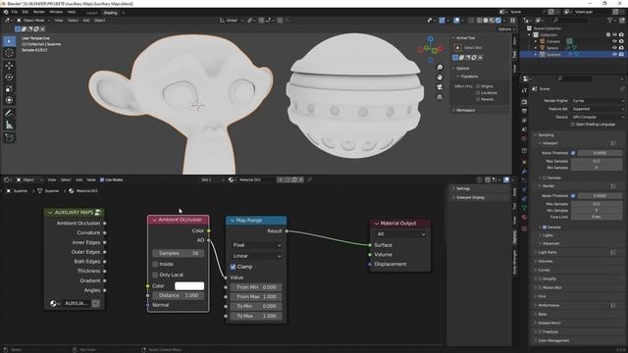Open the outliner filter funnel icon
The image size is (628, 353).
(610, 20)
